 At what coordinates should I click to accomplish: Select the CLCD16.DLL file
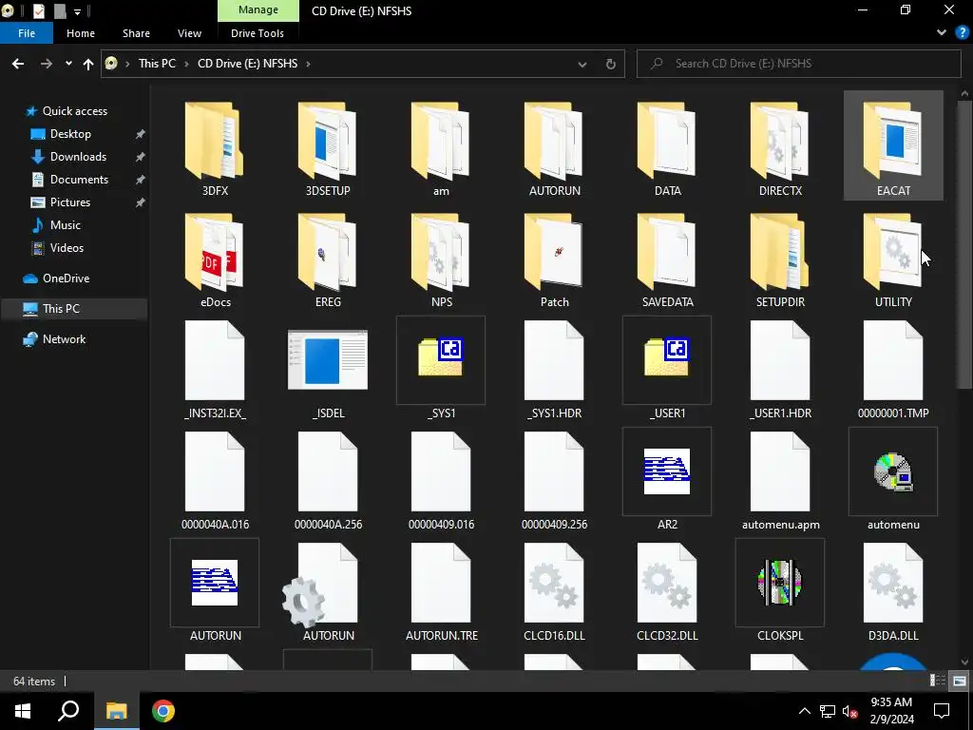click(x=554, y=591)
